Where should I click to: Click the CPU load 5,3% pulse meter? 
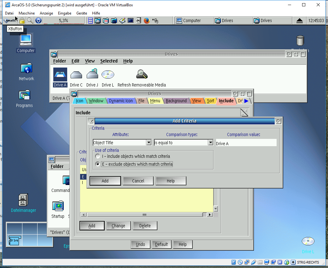pyautogui.click(x=64, y=21)
